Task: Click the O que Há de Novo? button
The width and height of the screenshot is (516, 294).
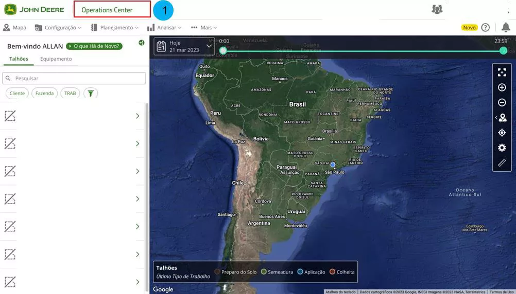Action: click(x=94, y=46)
